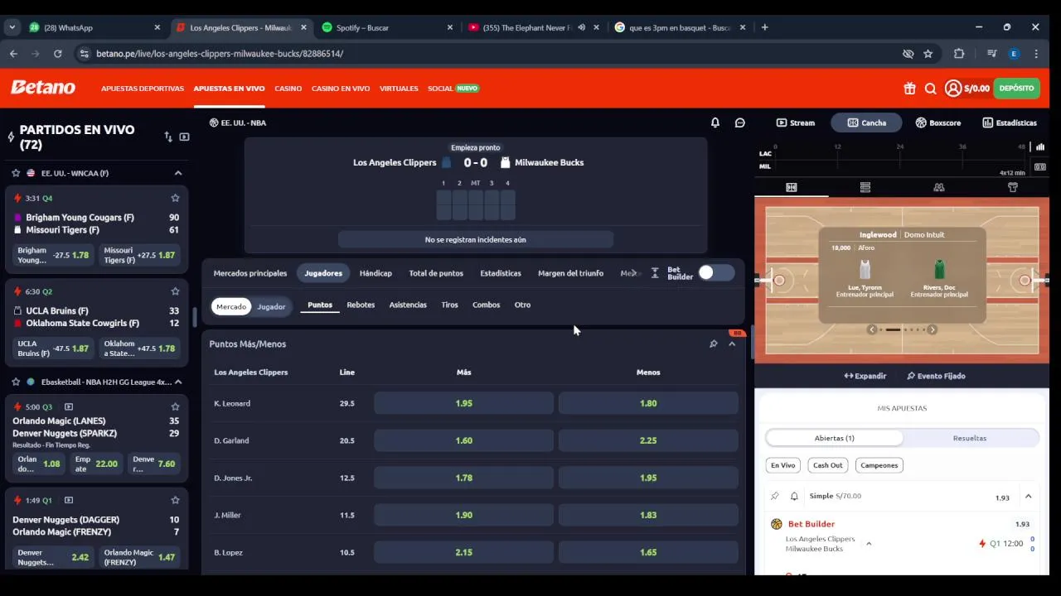The width and height of the screenshot is (1061, 596).
Task: Favorite the UCLA Bruins match star
Action: 175,291
